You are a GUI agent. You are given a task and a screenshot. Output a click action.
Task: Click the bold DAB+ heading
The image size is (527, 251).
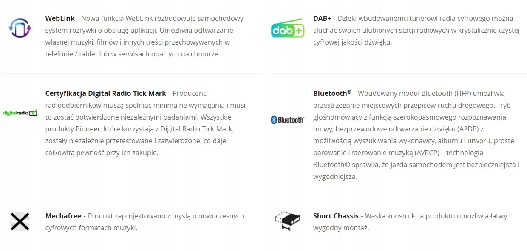point(322,19)
